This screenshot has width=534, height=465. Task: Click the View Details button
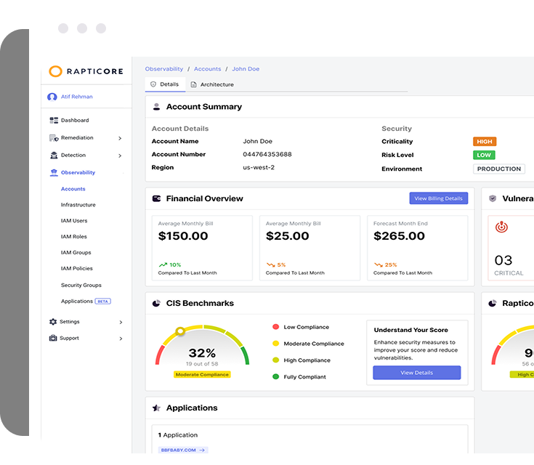click(416, 373)
